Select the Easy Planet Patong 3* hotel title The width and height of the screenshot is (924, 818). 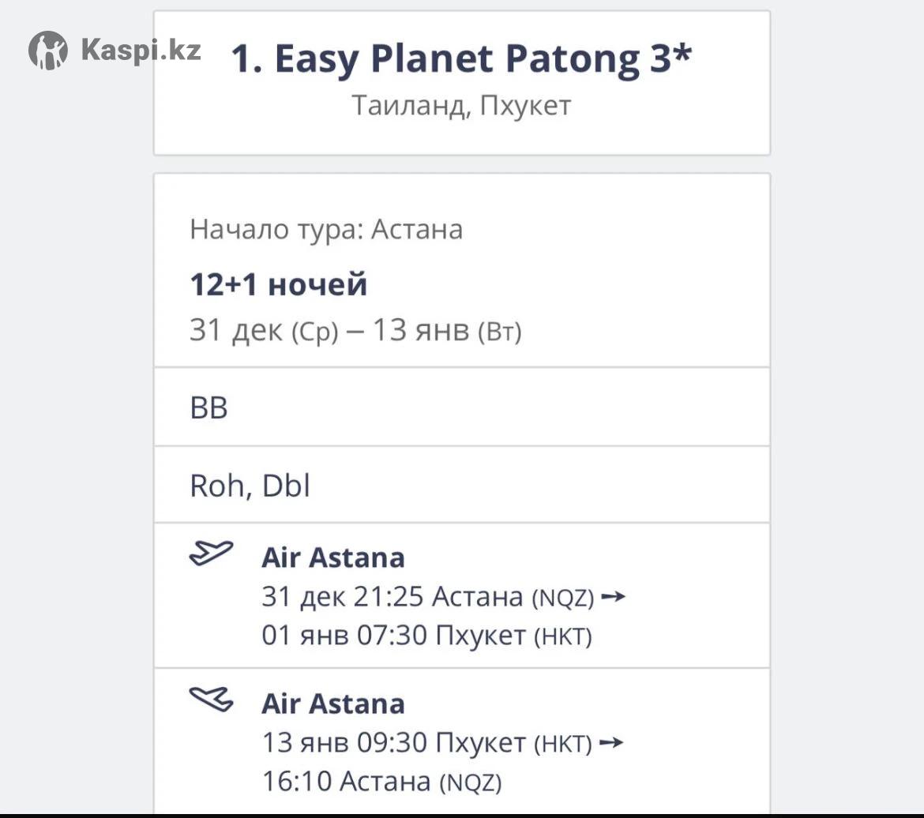461,60
